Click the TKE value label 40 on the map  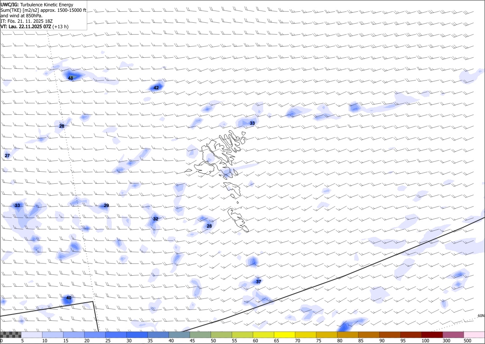(69, 298)
